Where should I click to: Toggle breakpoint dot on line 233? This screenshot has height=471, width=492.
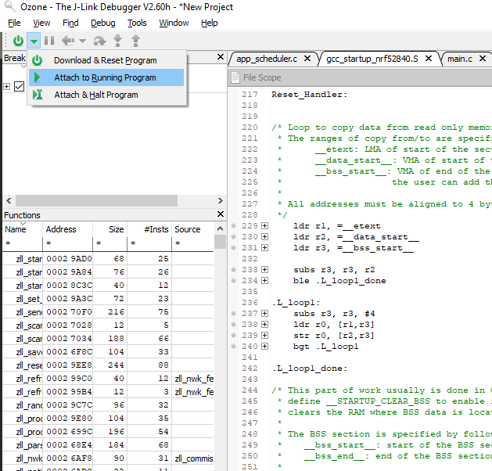coord(233,270)
